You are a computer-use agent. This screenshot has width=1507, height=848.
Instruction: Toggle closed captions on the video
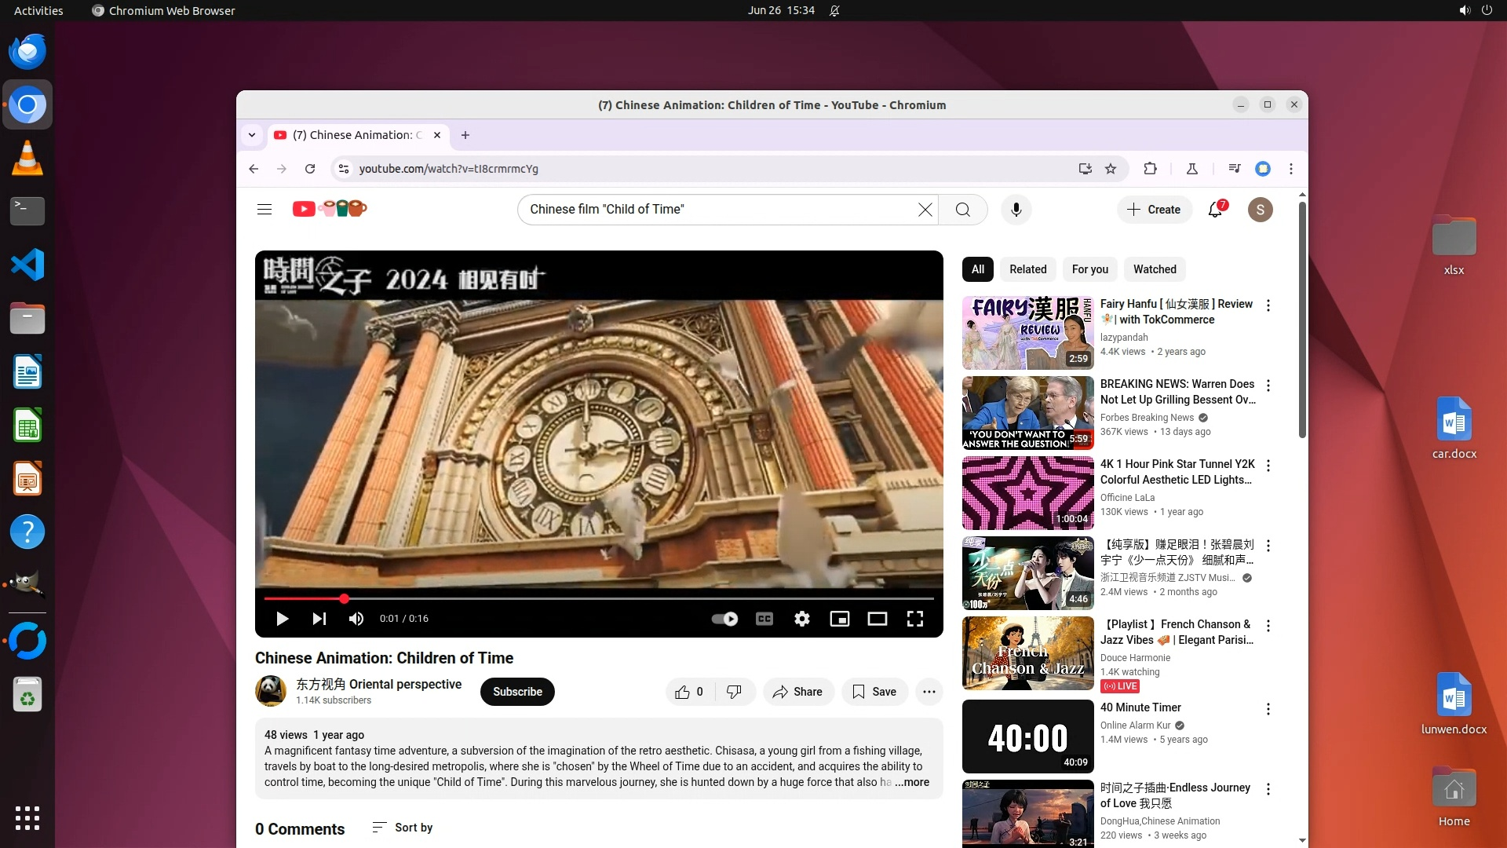pyautogui.click(x=764, y=619)
